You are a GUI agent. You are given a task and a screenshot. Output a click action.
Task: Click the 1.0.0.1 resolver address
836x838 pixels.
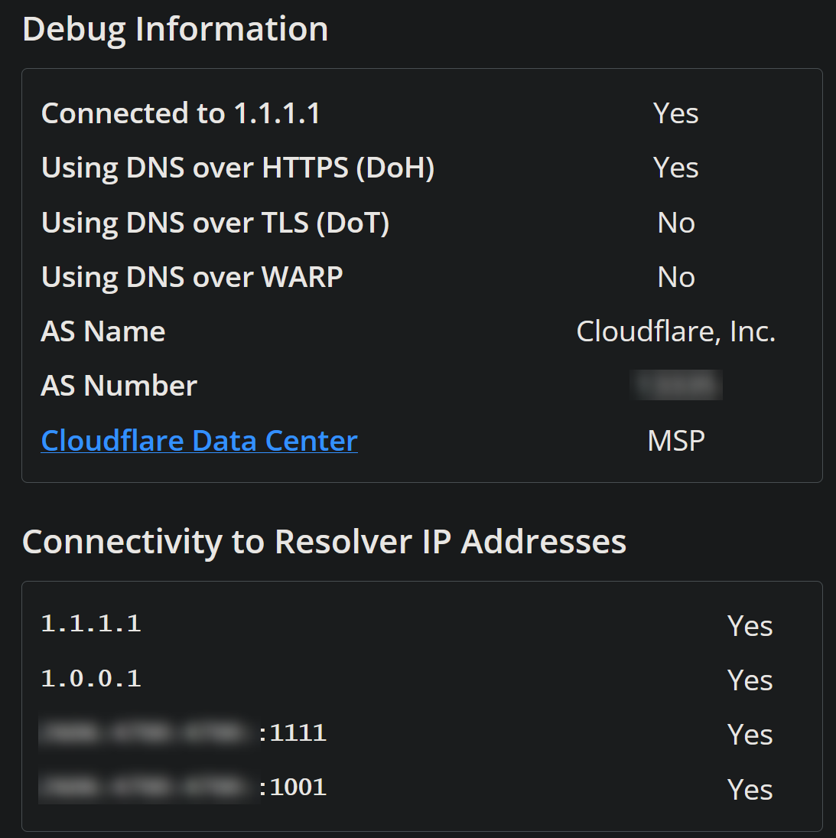[91, 679]
